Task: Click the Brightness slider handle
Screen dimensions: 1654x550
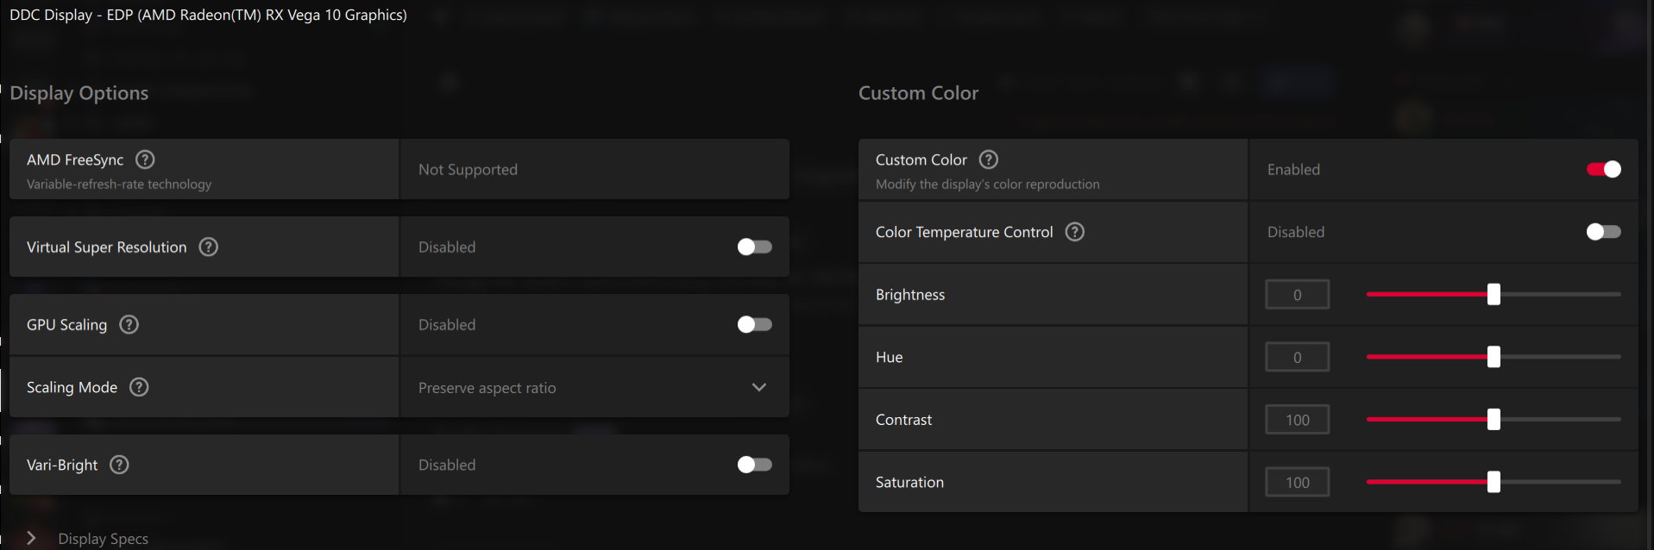Action: point(1494,295)
